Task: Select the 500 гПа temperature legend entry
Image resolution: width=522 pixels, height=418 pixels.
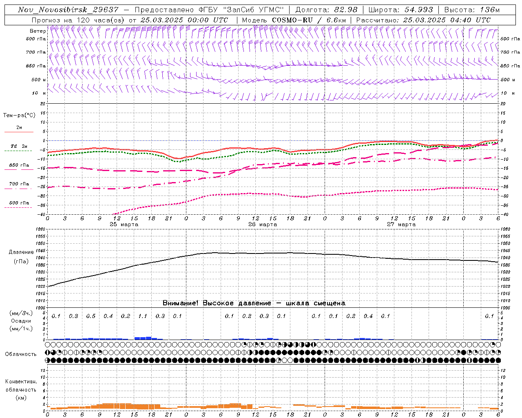Action: 19,203
